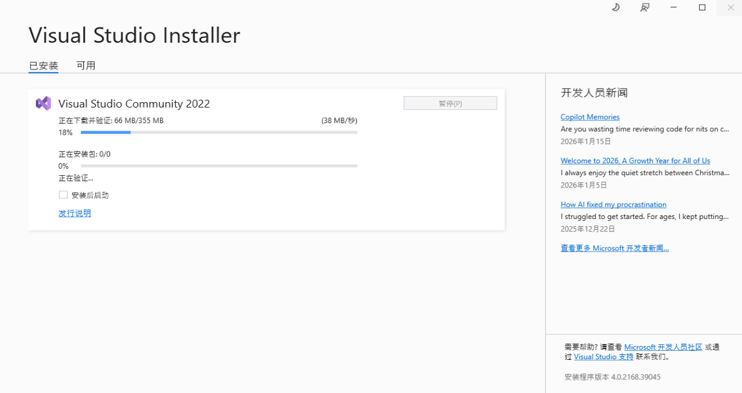
Task: Click the 正在安装包: 0/0 text
Action: (x=84, y=154)
